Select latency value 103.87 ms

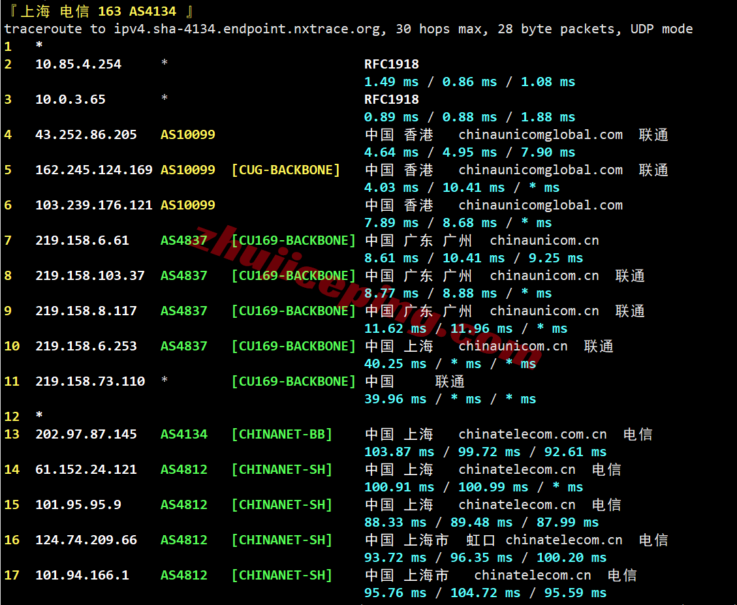click(x=400, y=452)
